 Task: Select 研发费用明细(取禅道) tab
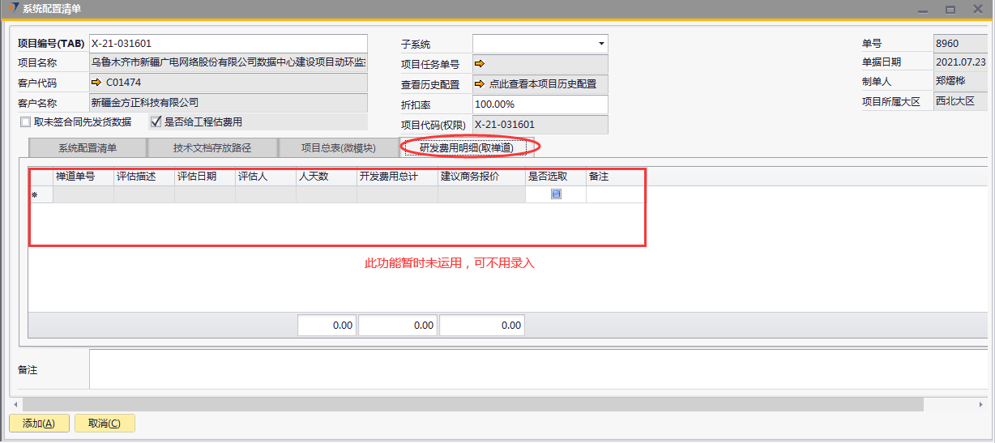(x=466, y=148)
